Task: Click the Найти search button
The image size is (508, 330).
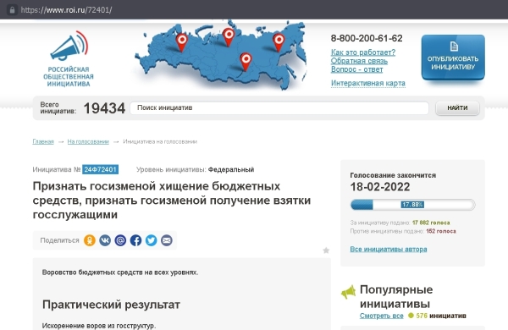Action: pos(457,107)
